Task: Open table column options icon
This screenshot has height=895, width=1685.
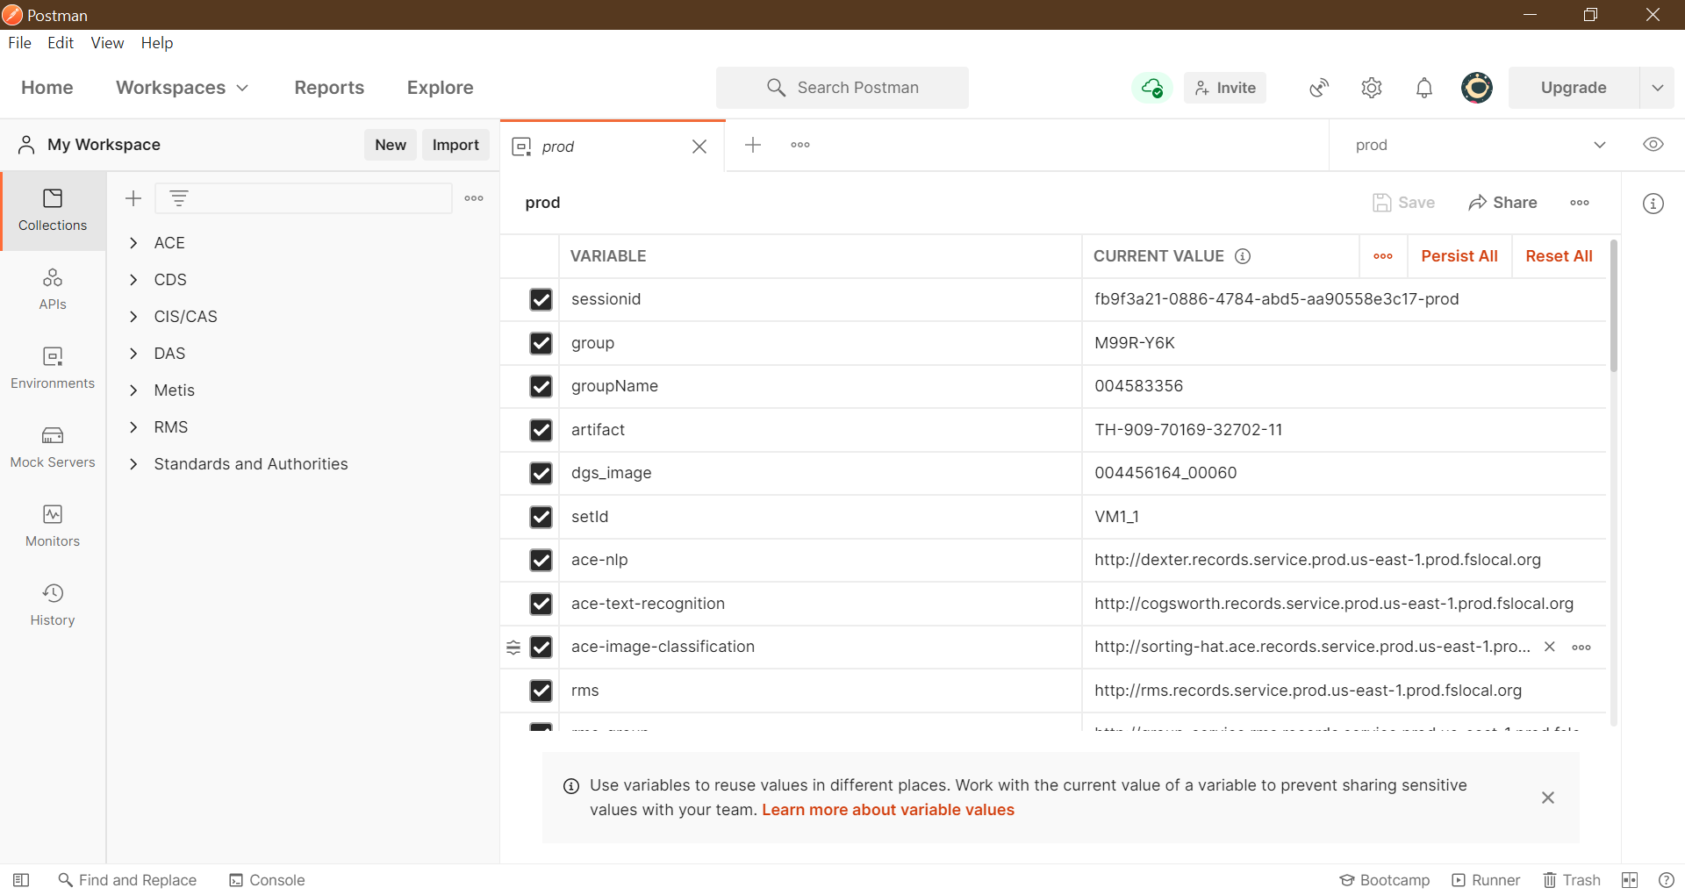Action: click(x=1383, y=256)
